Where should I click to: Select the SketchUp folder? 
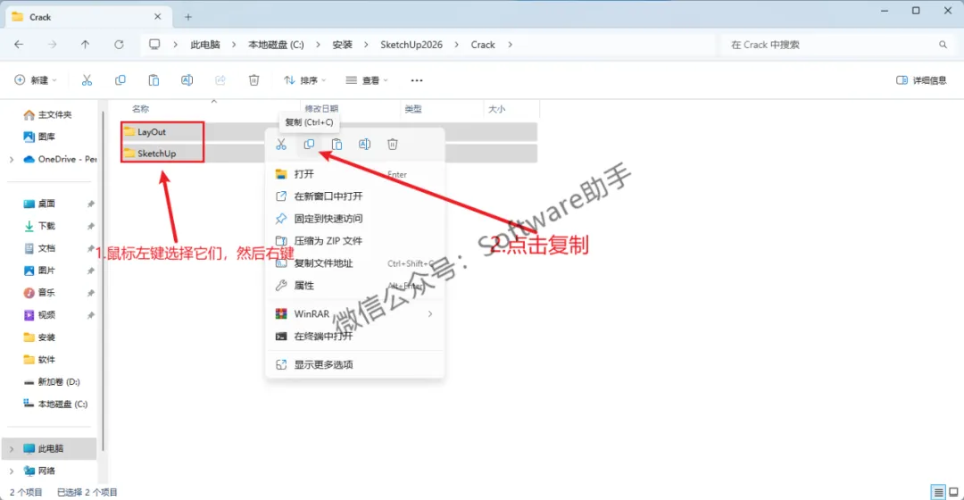(x=157, y=154)
